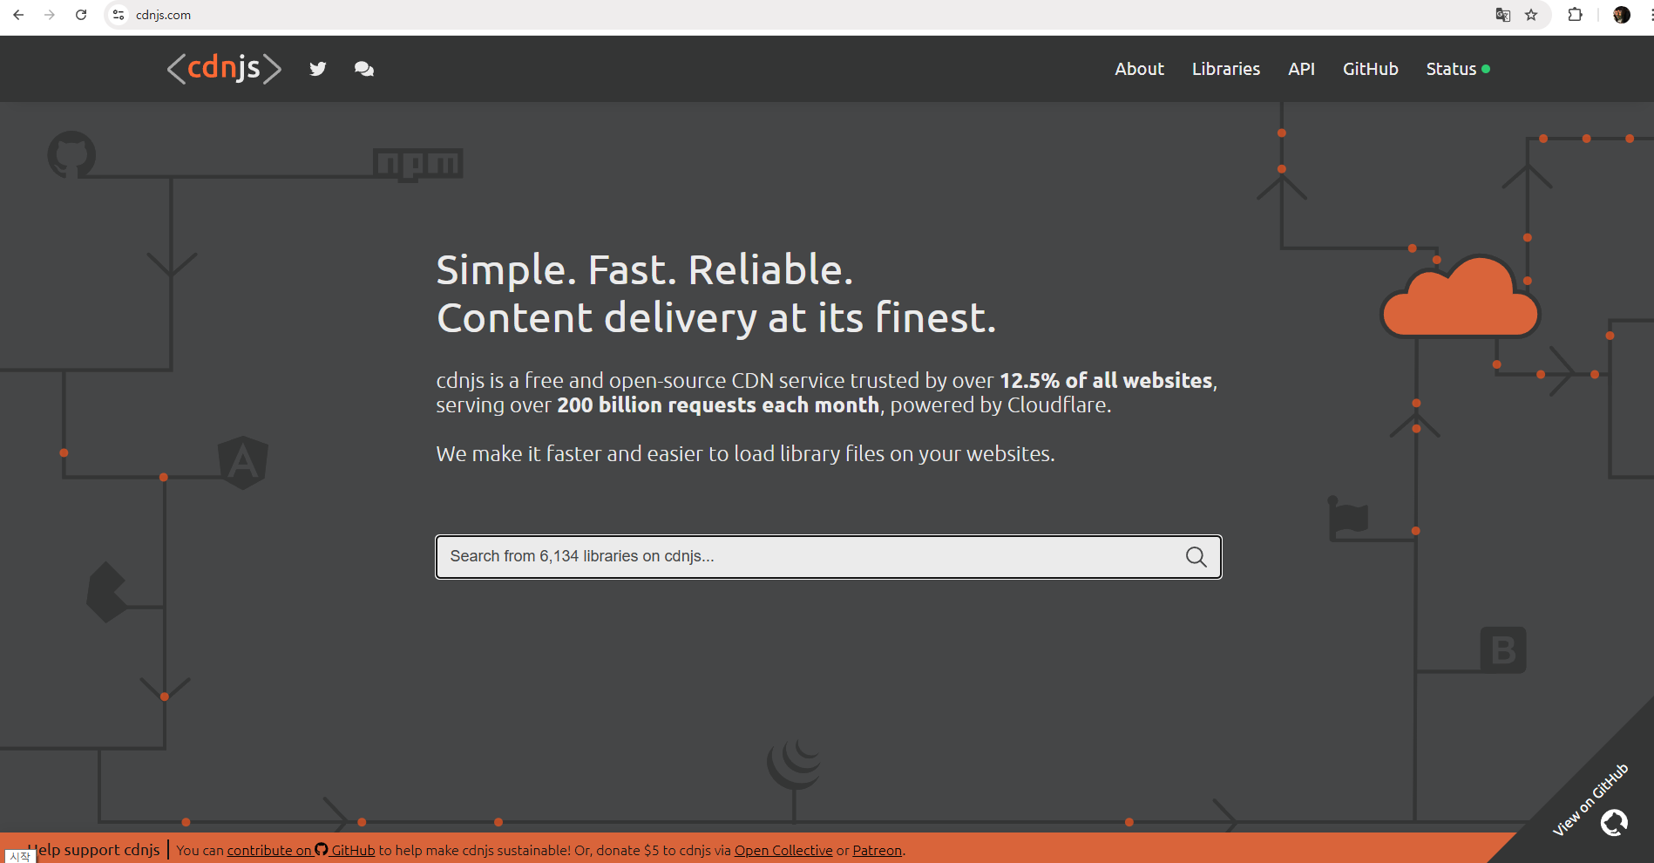Click the Simple. Fast. Reliable. headline

click(x=645, y=269)
